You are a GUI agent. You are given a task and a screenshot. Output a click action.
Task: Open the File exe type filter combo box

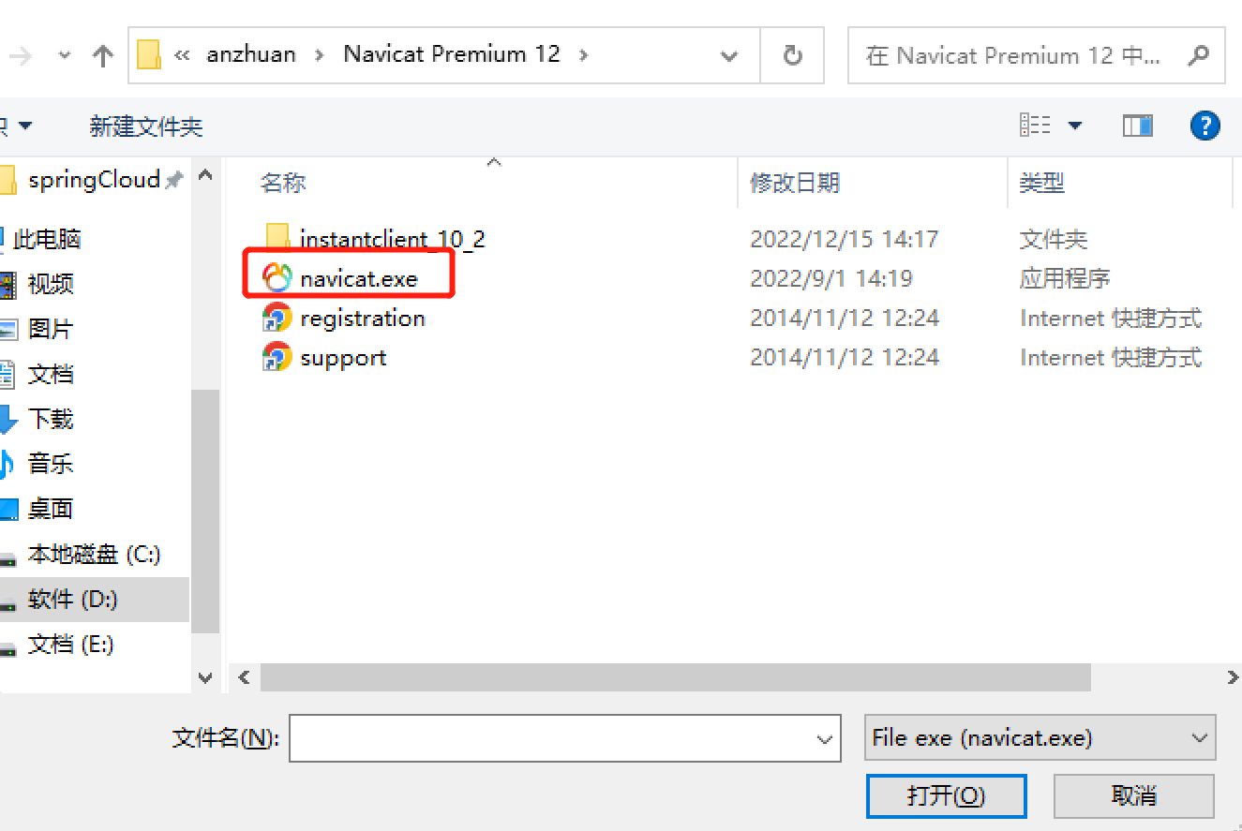click(x=1040, y=737)
